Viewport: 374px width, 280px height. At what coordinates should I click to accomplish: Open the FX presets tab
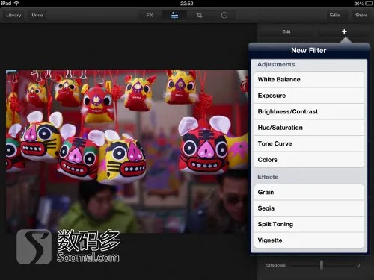pos(150,16)
